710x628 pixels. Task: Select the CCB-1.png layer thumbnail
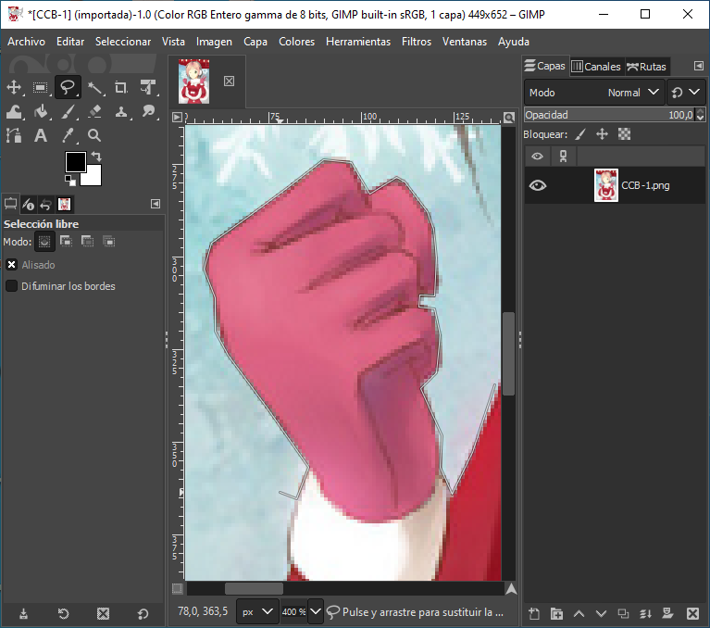(x=605, y=185)
